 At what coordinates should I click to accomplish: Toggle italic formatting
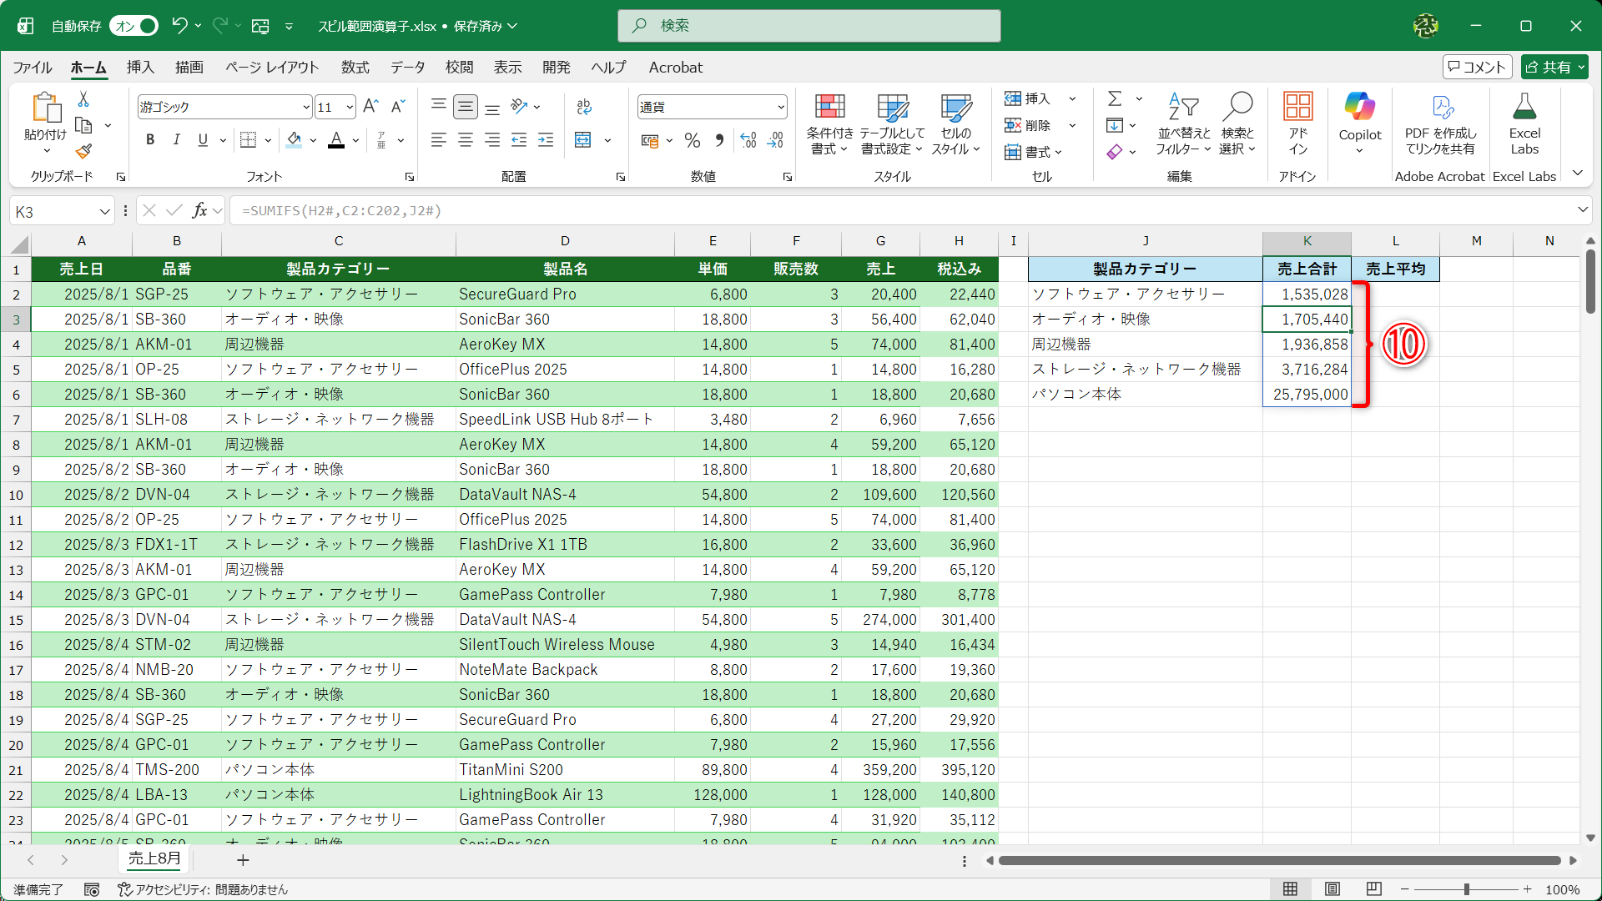176,139
